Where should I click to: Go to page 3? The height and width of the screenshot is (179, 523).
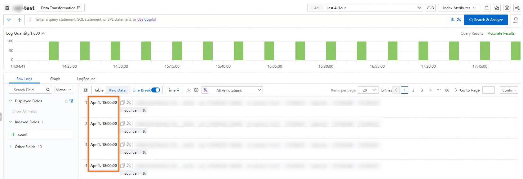pos(422,90)
